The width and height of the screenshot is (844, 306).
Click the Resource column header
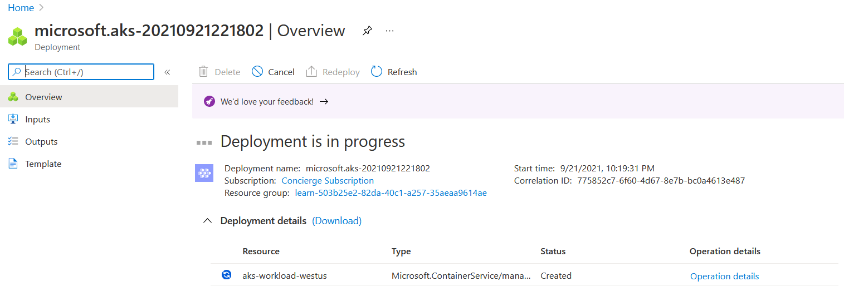tap(261, 251)
